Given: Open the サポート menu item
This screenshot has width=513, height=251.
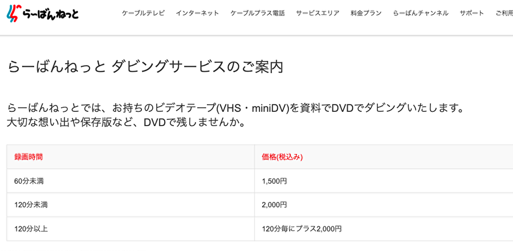Looking at the screenshot, I should tap(471, 13).
